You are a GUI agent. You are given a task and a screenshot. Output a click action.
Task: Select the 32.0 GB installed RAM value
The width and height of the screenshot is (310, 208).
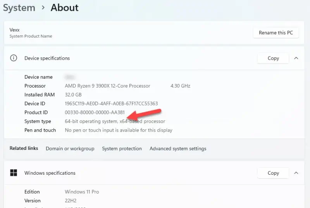pos(73,95)
